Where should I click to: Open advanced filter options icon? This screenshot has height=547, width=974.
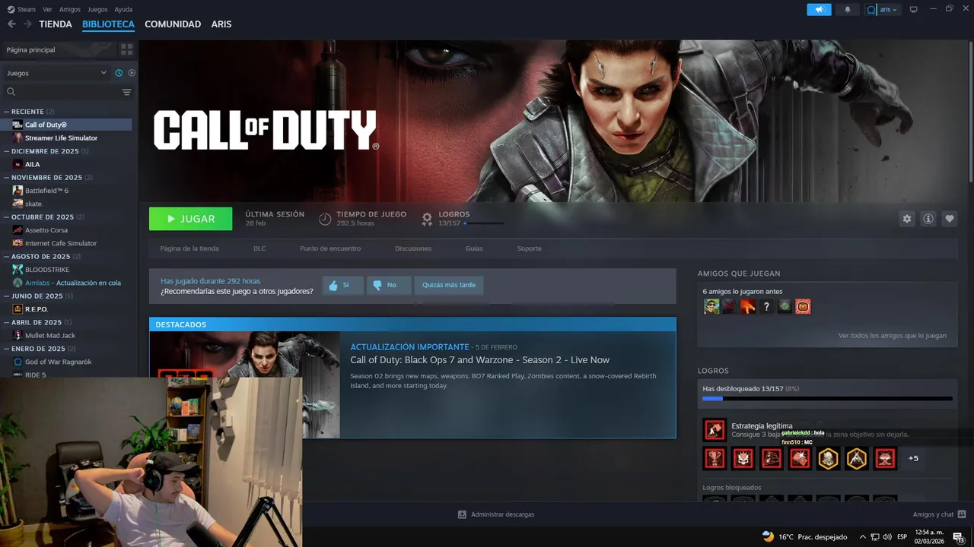[127, 92]
